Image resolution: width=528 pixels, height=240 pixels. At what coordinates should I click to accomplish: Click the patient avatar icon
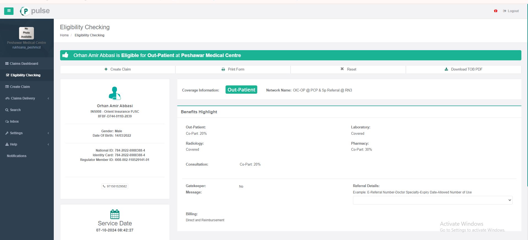pos(115,93)
